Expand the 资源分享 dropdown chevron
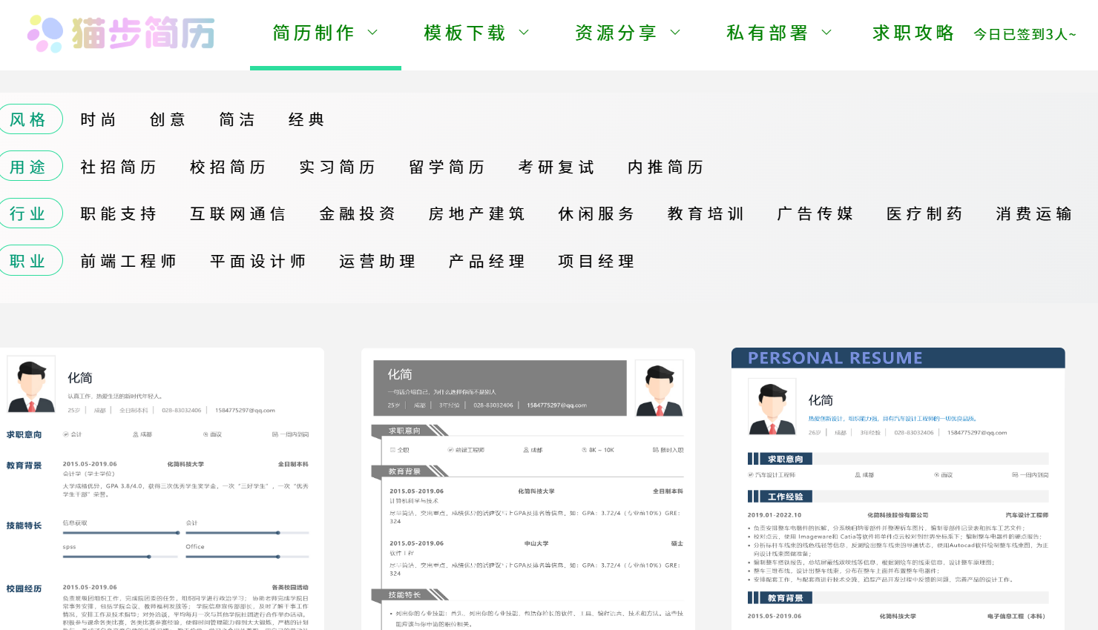This screenshot has width=1098, height=630. [674, 33]
